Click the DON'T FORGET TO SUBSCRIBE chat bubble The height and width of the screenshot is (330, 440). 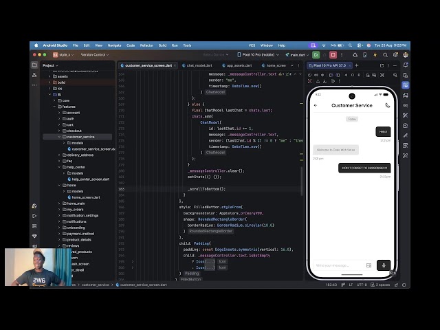pos(364,168)
